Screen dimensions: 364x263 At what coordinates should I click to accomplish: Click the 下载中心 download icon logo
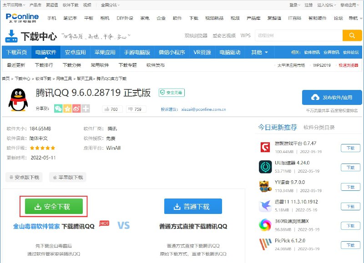pos(11,36)
